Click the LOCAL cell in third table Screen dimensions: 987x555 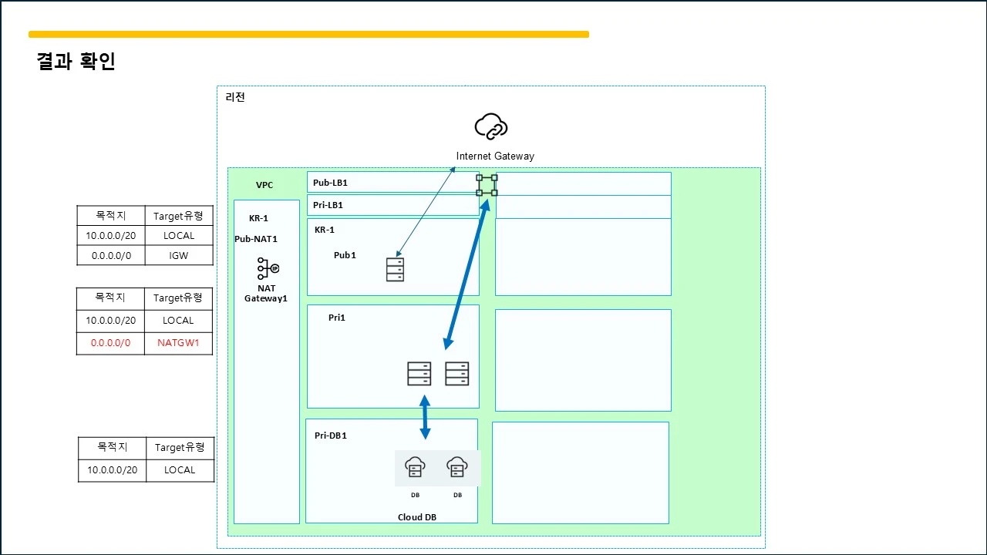[x=180, y=470]
